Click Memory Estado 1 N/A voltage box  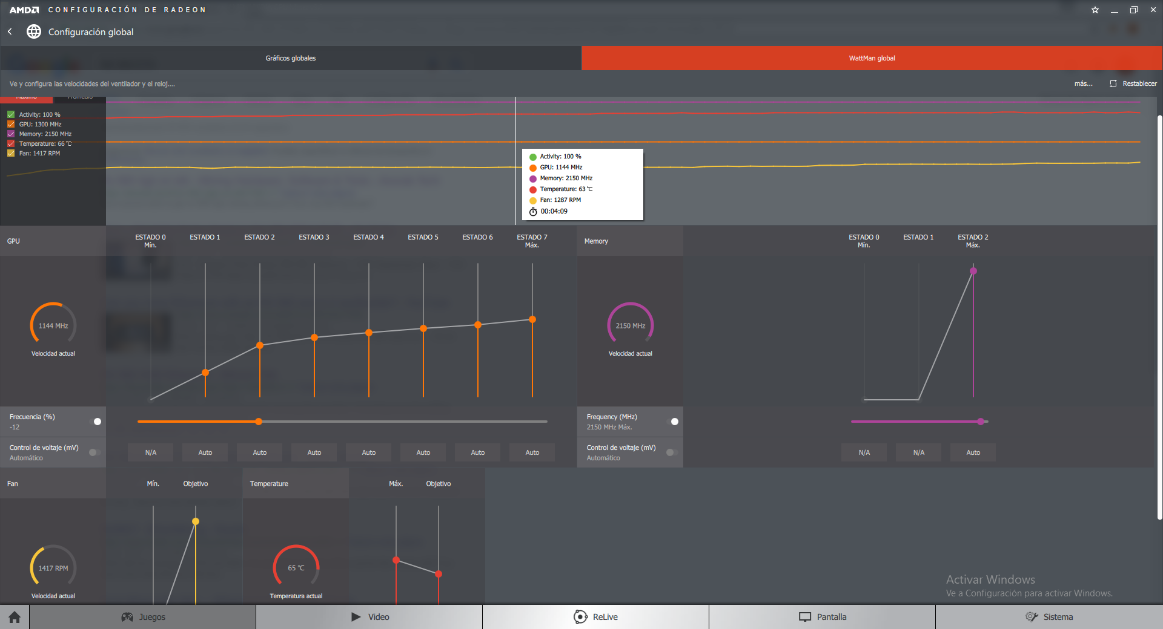[x=919, y=452]
